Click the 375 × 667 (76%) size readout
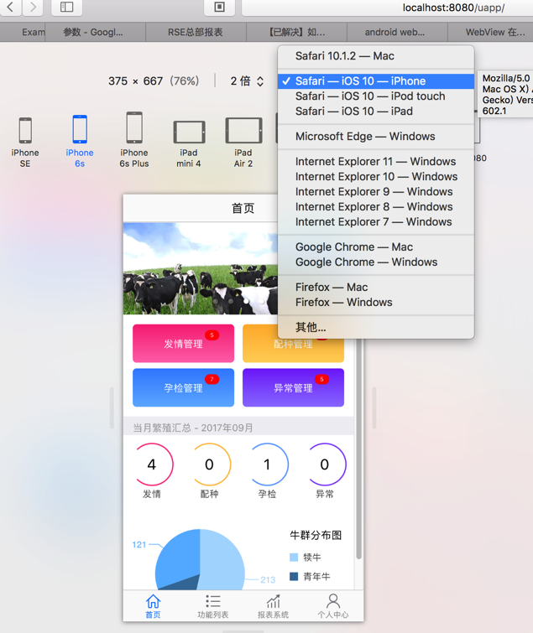The height and width of the screenshot is (633, 533). click(154, 81)
